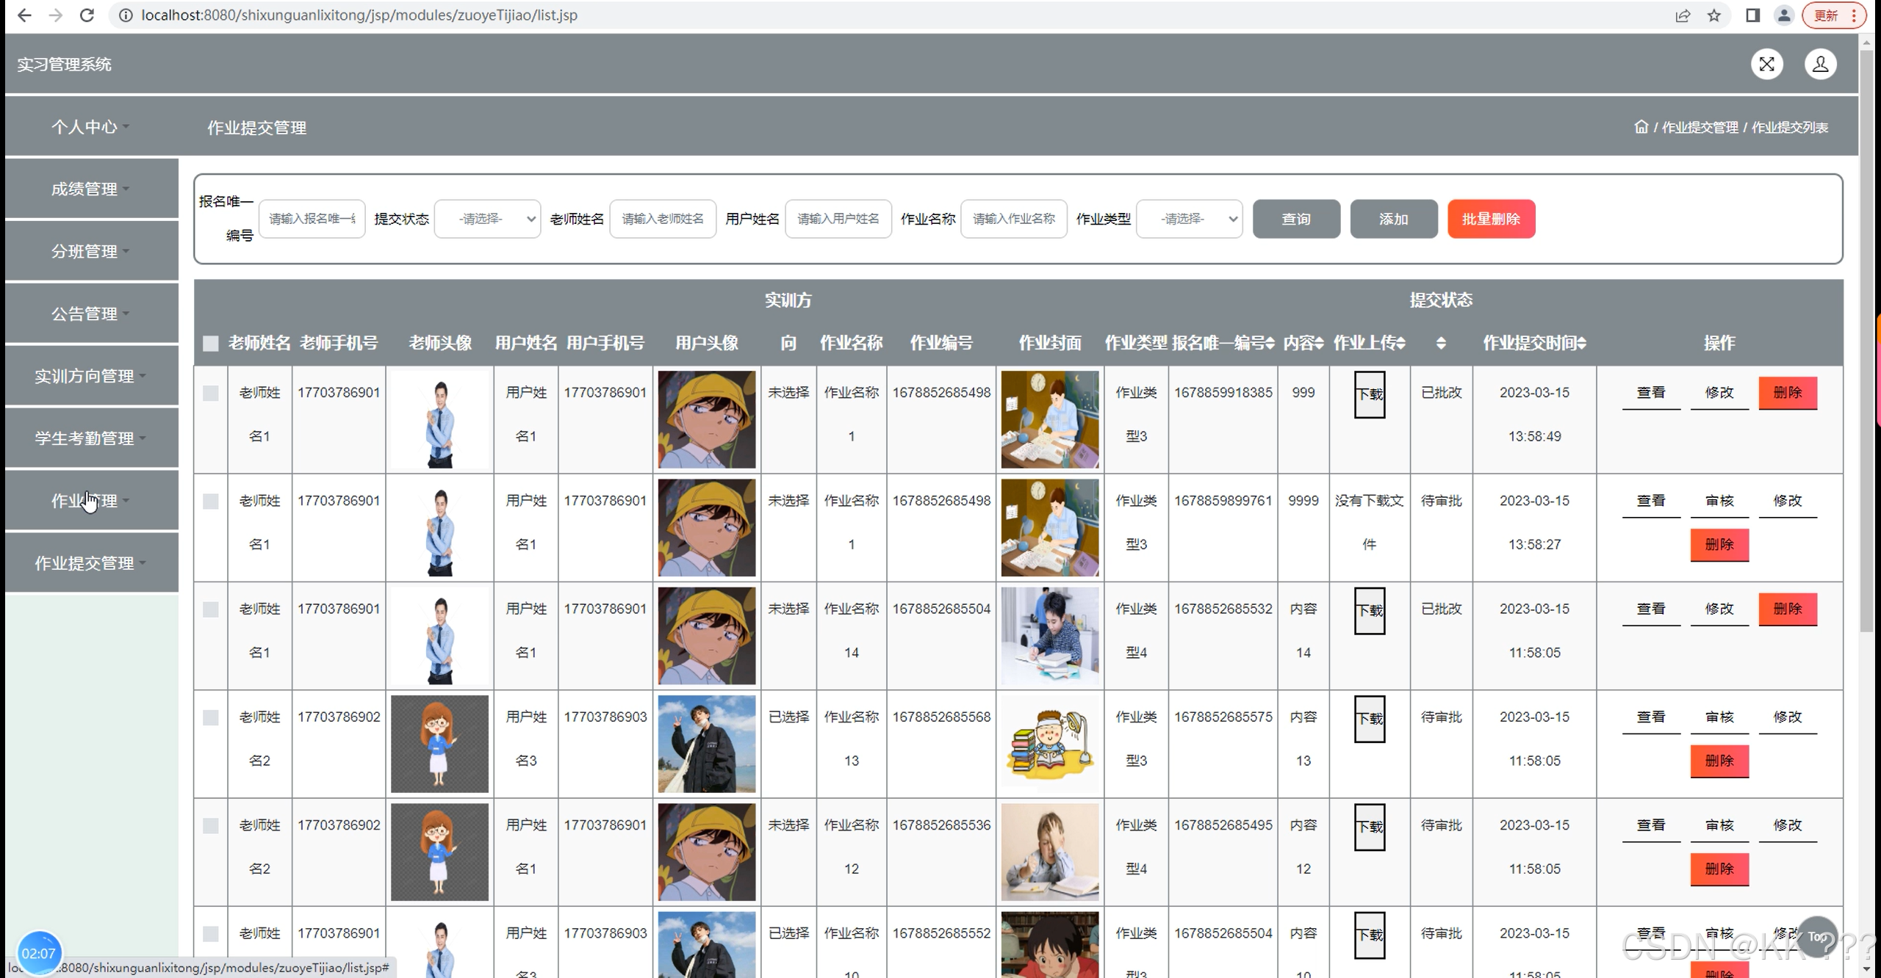Select the checkbox on the second data row
The image size is (1881, 978).
tap(210, 501)
